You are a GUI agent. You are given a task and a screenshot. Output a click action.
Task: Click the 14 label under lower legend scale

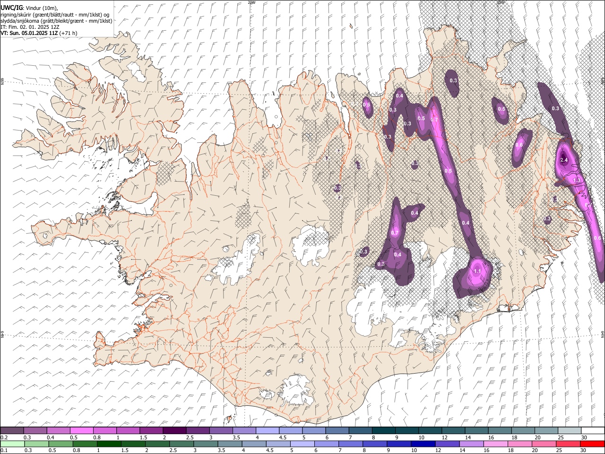point(462,451)
